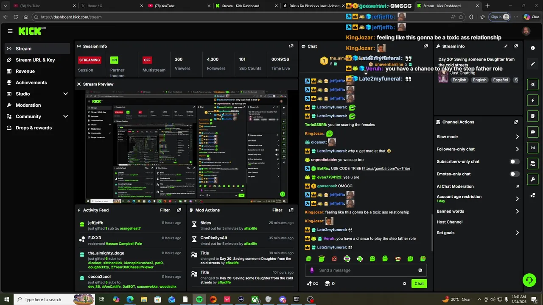
Task: Toggle the Partner Income ON indicator
Action: point(114,60)
